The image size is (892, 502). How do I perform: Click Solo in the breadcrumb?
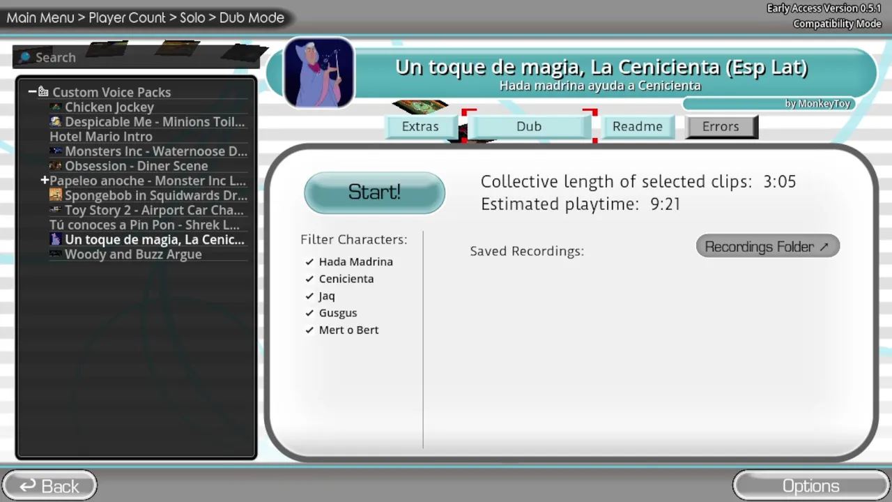(192, 17)
